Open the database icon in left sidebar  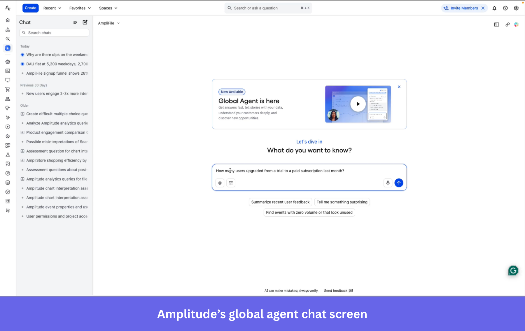(8, 183)
